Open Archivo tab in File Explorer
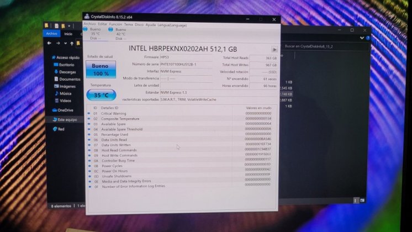 51,33
